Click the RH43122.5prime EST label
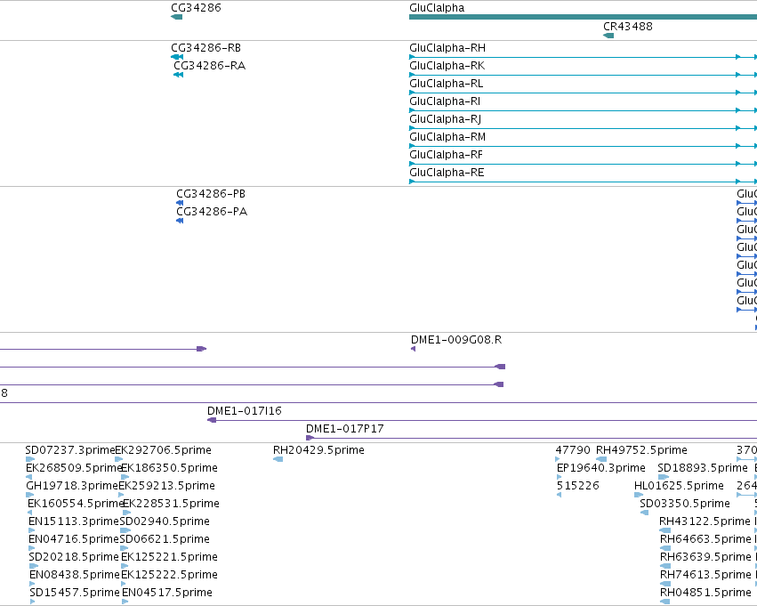This screenshot has width=757, height=606. [705, 521]
